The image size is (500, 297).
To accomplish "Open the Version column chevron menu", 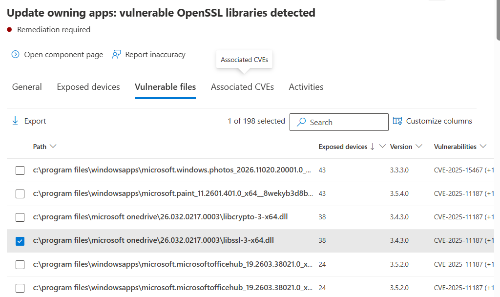I will coord(419,147).
